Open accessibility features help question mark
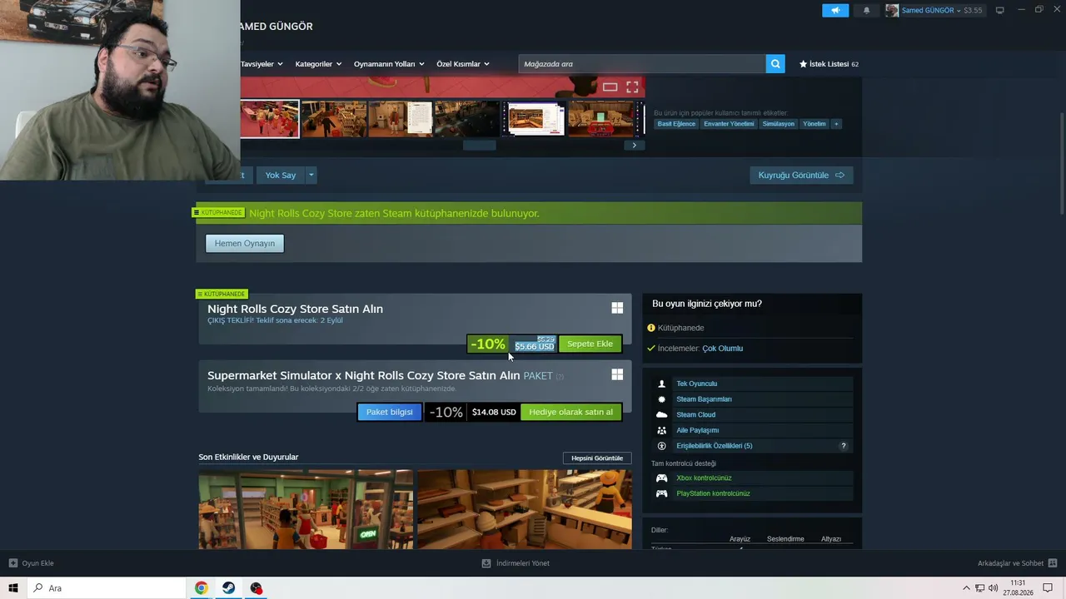The image size is (1066, 599). click(x=843, y=446)
